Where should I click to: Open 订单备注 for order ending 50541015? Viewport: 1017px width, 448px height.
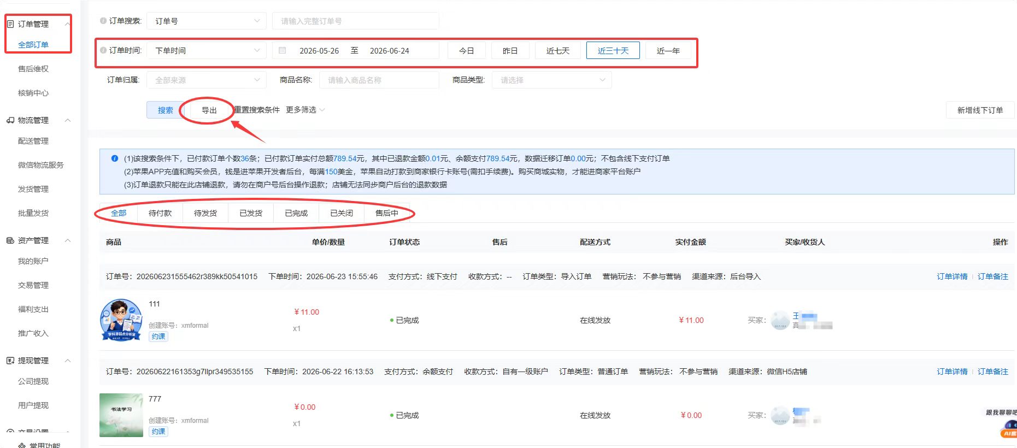[x=993, y=276]
